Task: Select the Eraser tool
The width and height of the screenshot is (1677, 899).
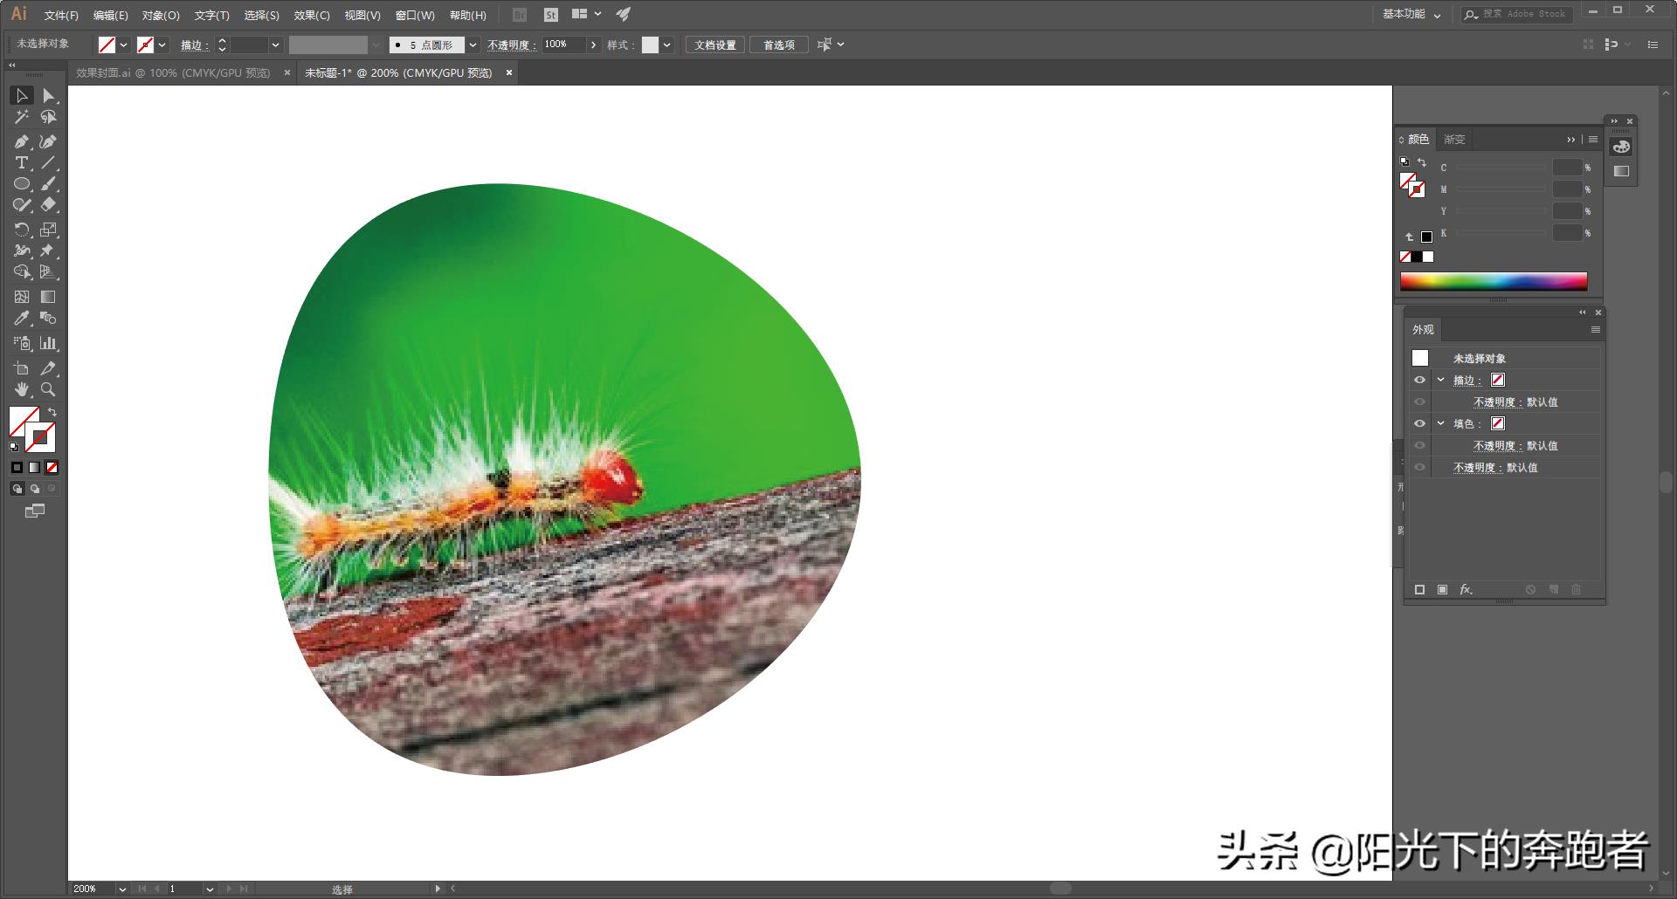Action: point(49,205)
